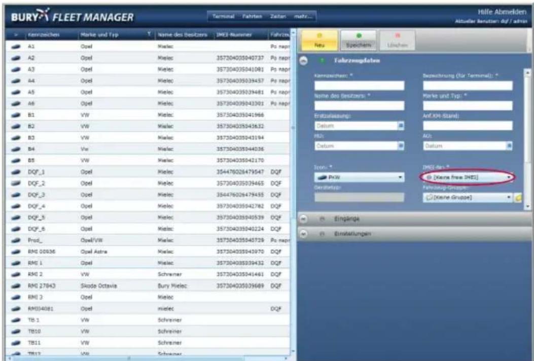Screen dimensions: 534x361
Task: Focus the Name des Besitzers input field
Action: point(359,105)
